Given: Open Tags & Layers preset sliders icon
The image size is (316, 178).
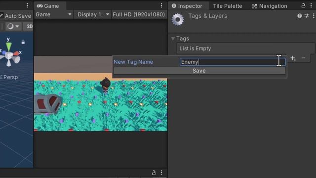Looking at the screenshot, I should [x=307, y=16].
